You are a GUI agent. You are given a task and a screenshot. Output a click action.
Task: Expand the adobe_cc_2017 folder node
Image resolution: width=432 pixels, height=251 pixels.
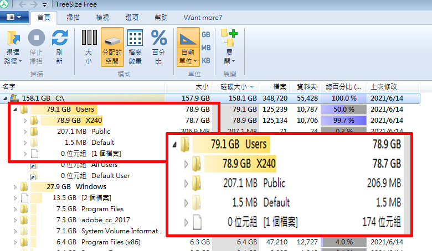click(x=15, y=220)
